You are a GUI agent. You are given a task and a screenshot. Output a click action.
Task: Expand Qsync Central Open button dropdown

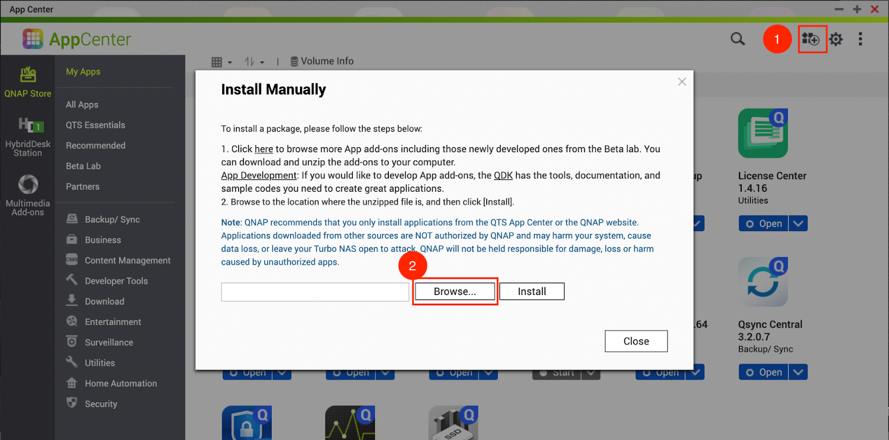798,372
